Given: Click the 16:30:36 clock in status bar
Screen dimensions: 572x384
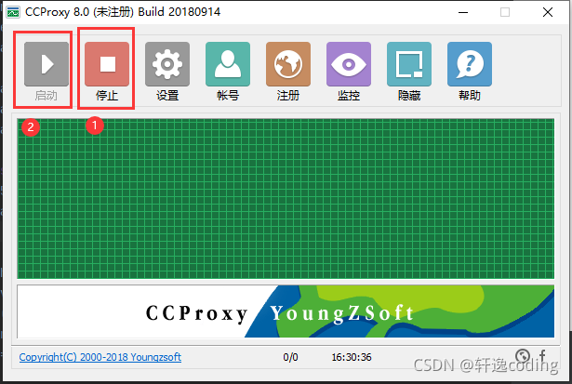Looking at the screenshot, I should 352,357.
